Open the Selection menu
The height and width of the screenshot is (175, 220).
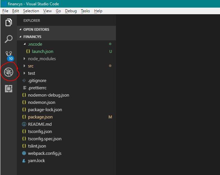31,11
